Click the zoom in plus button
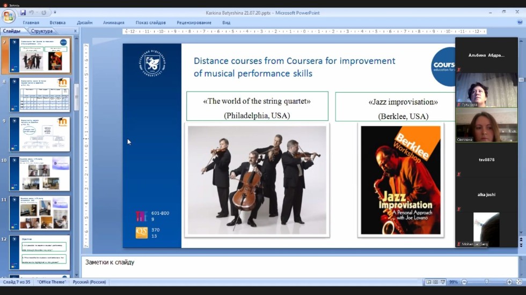Viewport: 526px width, 295px height. click(509, 282)
